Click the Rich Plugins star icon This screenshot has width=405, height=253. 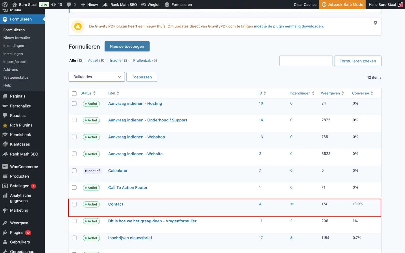click(5, 125)
